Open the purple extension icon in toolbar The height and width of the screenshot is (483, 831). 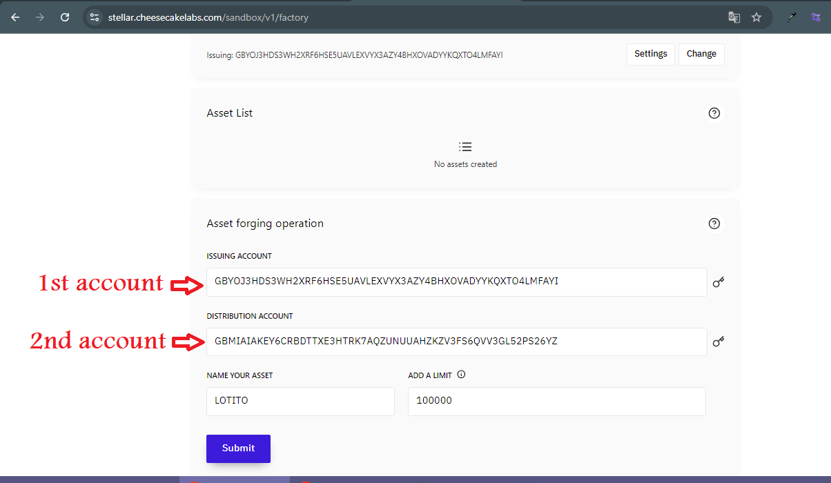[x=816, y=17]
